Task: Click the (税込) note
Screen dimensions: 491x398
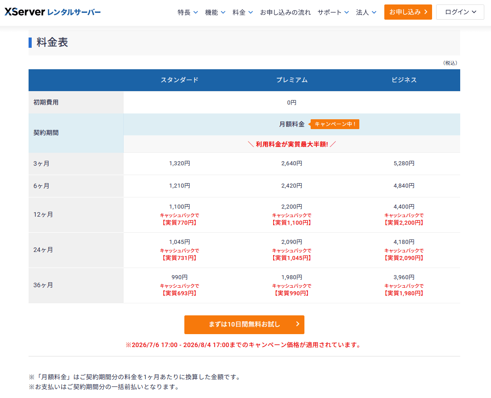Action: tap(450, 63)
